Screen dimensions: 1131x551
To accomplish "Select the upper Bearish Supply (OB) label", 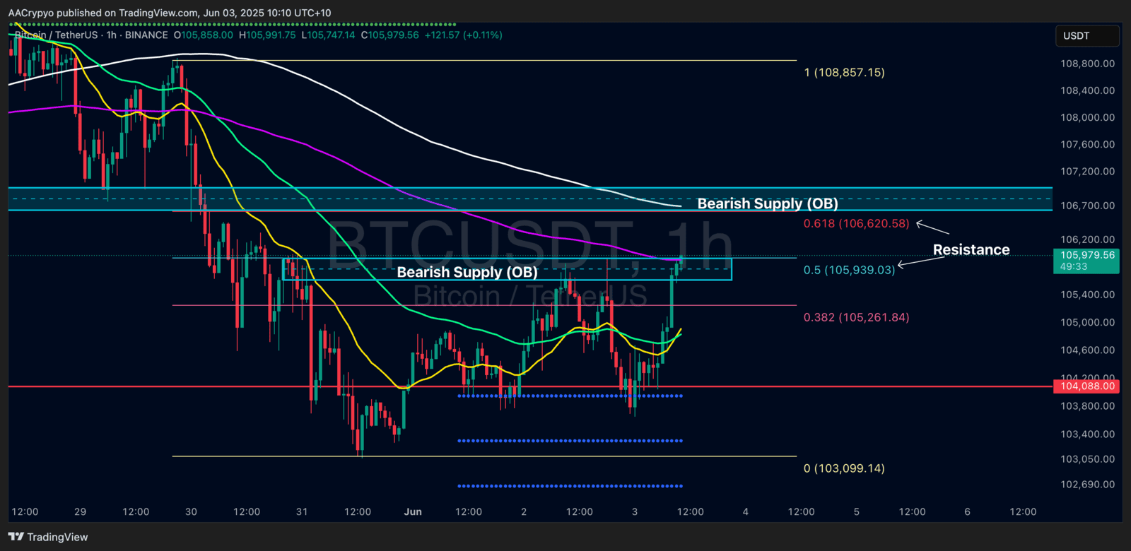I will click(767, 203).
